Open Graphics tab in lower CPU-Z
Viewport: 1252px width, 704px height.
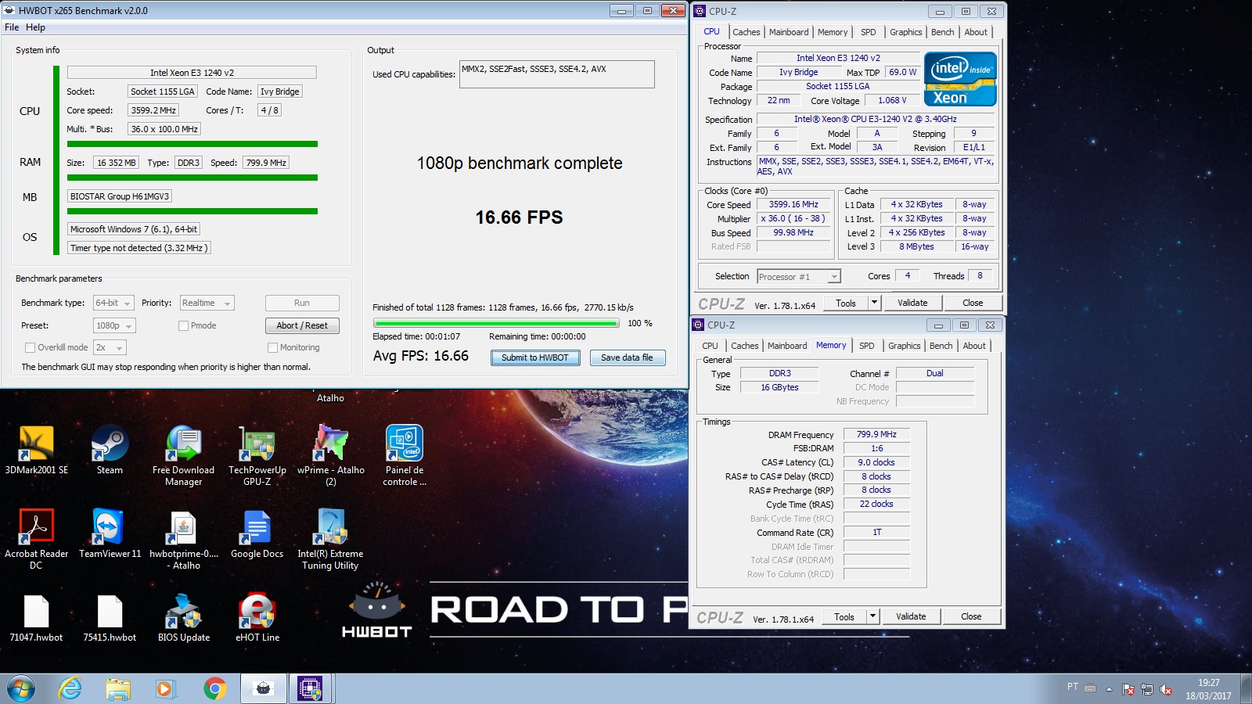click(x=904, y=346)
